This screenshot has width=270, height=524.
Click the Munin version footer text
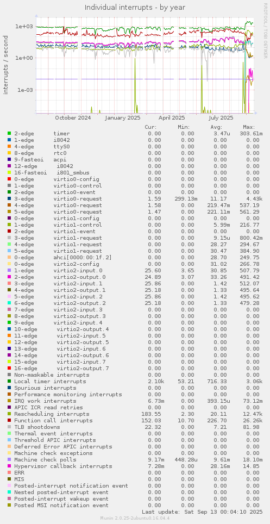(x=135, y=519)
